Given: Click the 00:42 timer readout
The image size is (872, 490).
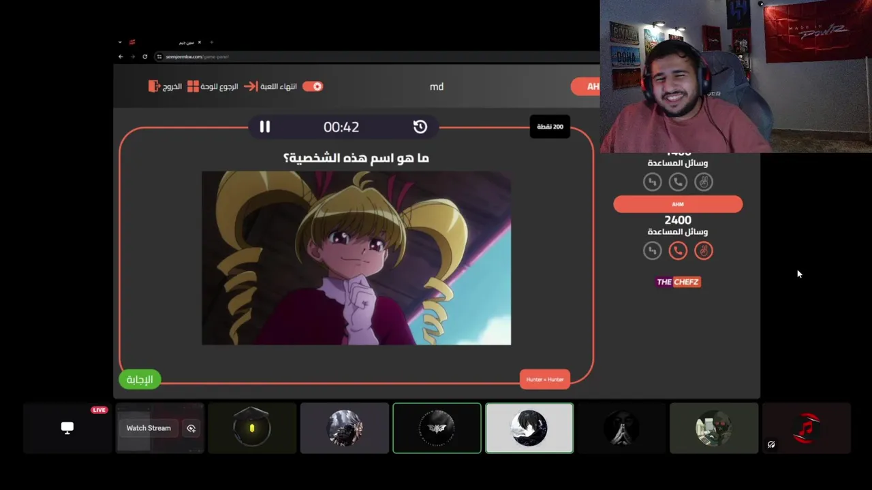Looking at the screenshot, I should click(341, 127).
